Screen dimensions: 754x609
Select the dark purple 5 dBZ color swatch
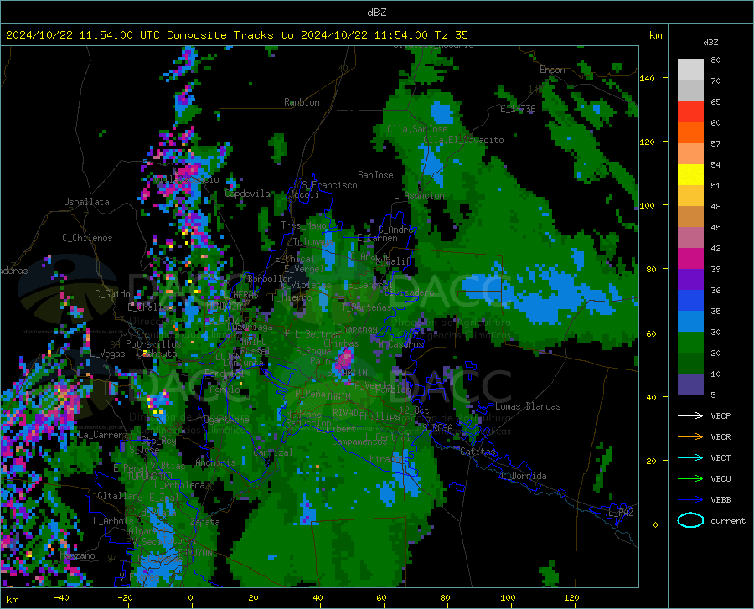tap(690, 384)
